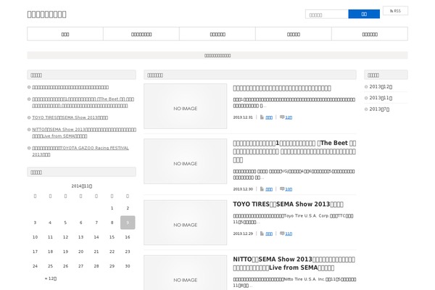Open the category link next to date 2013.12.31
The width and height of the screenshot is (435, 290).
[269, 117]
